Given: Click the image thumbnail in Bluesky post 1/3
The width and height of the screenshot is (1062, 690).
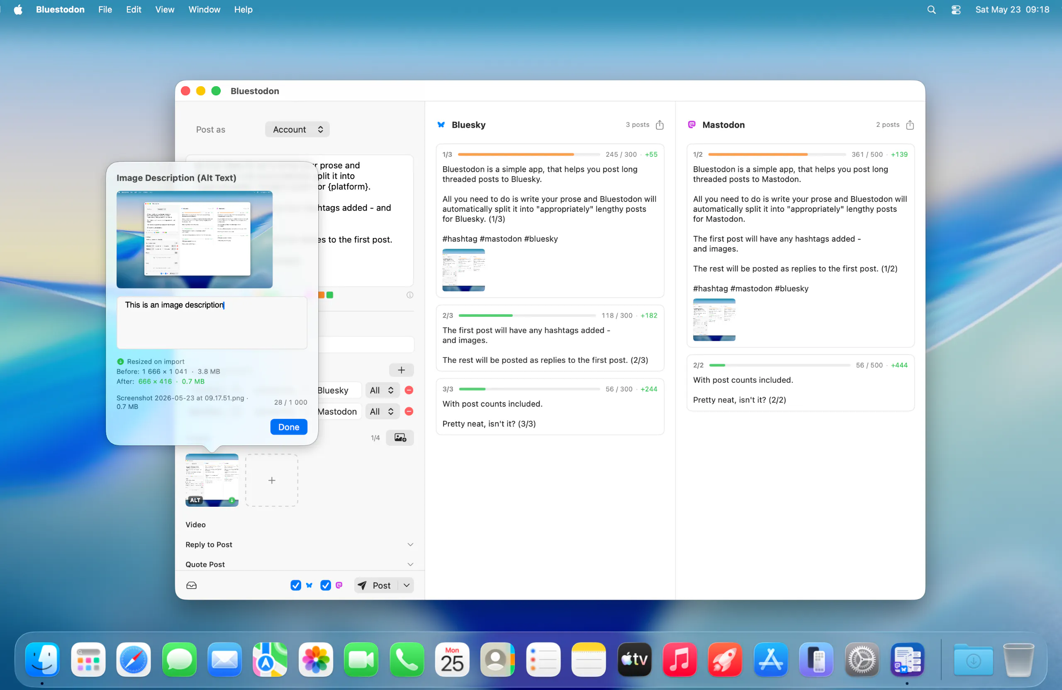Looking at the screenshot, I should (x=464, y=270).
